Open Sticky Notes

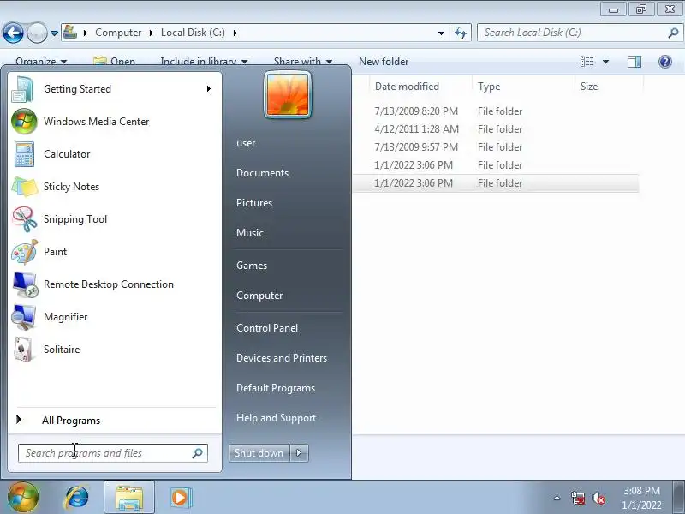click(x=115, y=187)
